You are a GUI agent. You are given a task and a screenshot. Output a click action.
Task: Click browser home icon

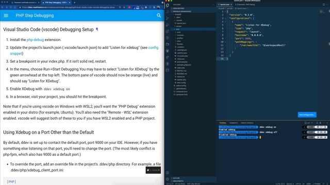pos(15,7)
